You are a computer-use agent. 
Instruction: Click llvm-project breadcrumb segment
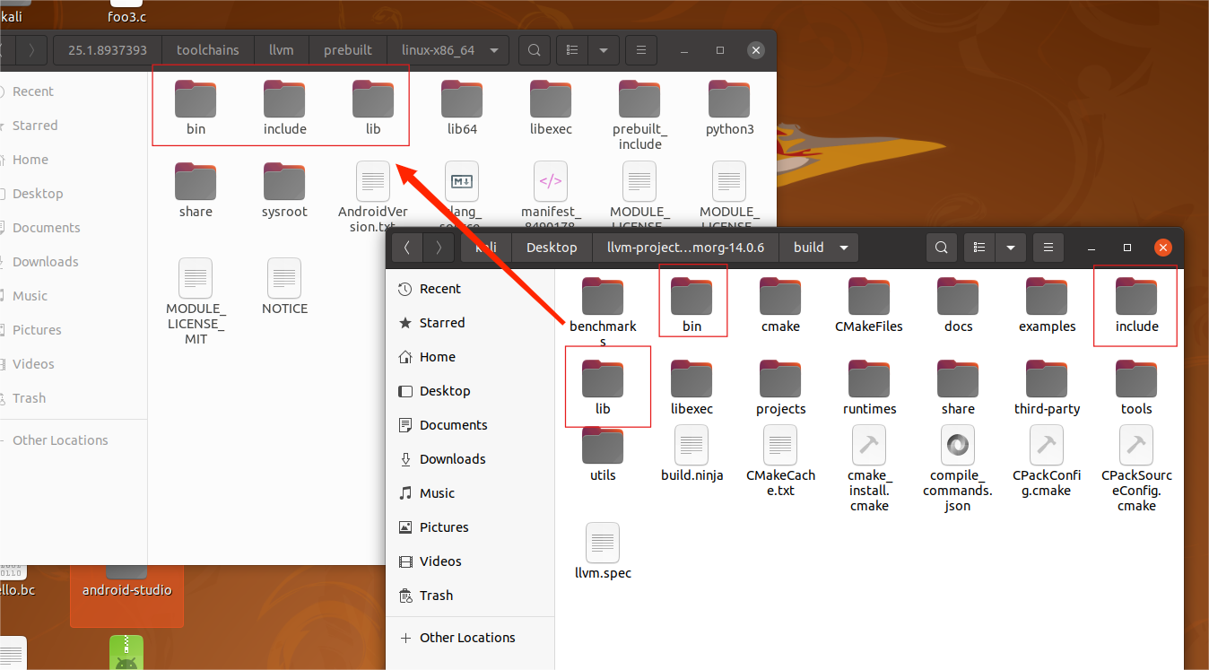(x=685, y=248)
